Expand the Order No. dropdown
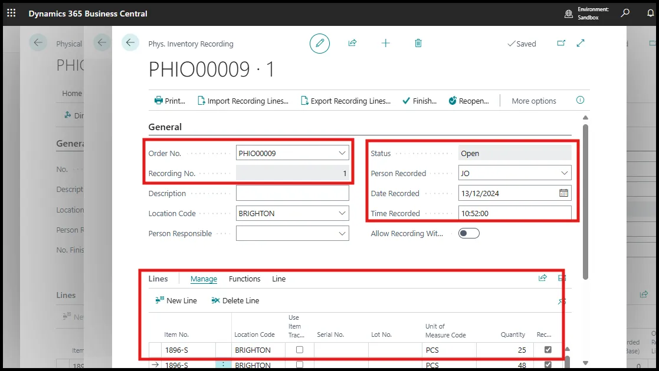Viewport: 659px width, 371px height. point(342,153)
